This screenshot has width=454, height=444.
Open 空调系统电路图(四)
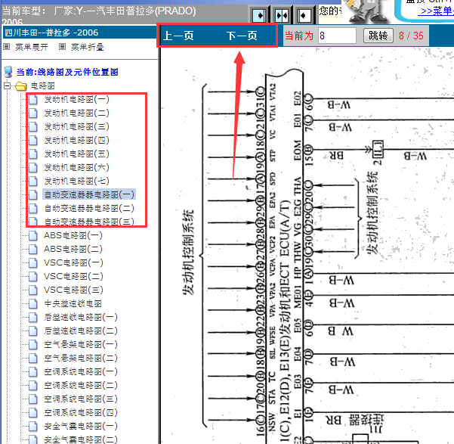[81, 413]
